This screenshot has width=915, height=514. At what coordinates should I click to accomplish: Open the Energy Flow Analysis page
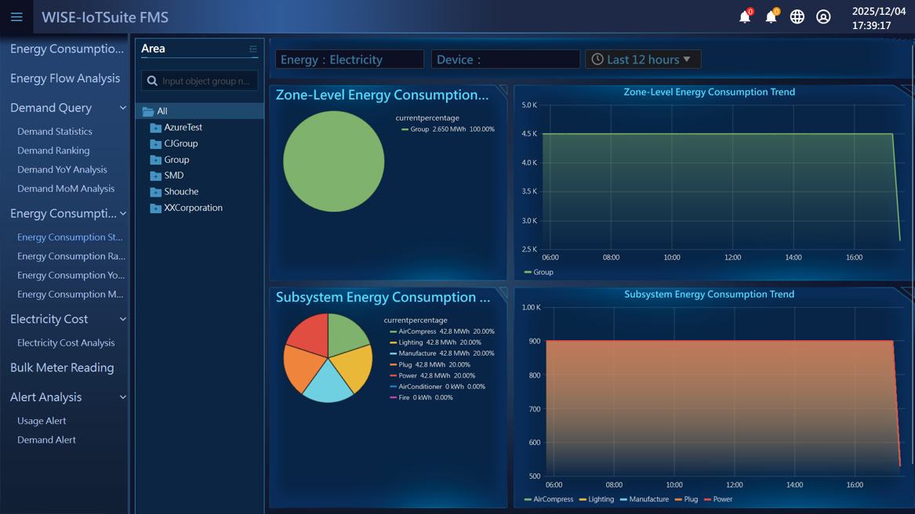65,78
